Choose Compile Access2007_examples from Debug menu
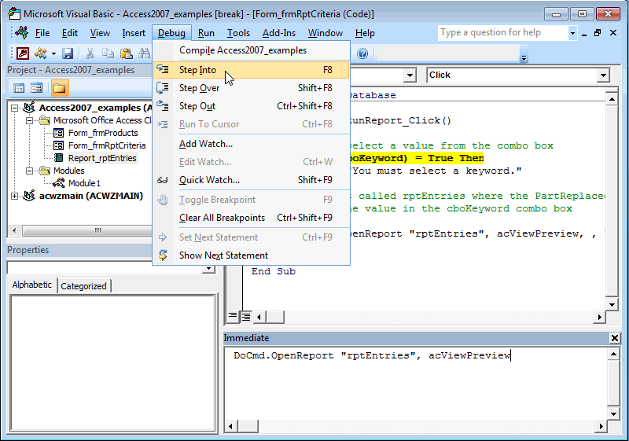This screenshot has height=441, width=629. click(251, 50)
